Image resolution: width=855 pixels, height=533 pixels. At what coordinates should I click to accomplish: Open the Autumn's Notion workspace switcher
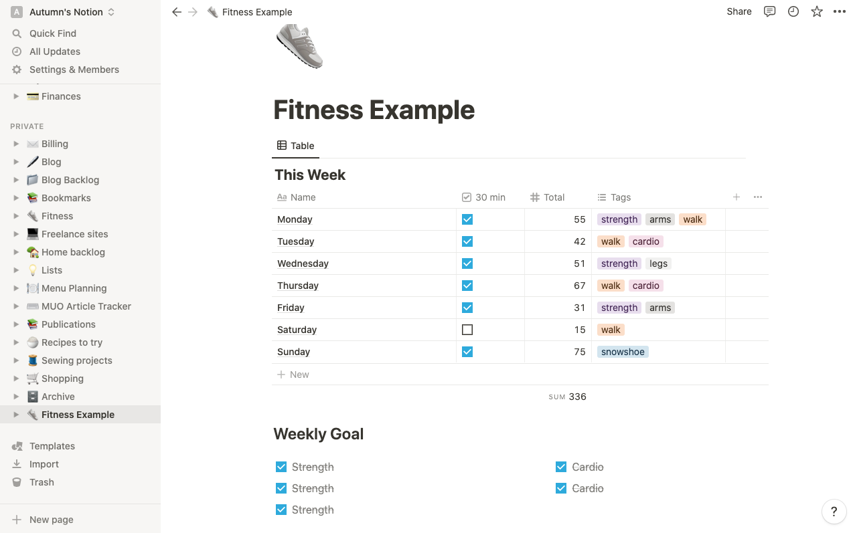(64, 12)
